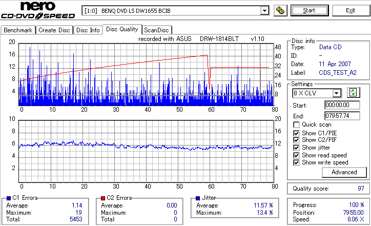
Task: Open the Advanced settings button
Action: [344, 172]
